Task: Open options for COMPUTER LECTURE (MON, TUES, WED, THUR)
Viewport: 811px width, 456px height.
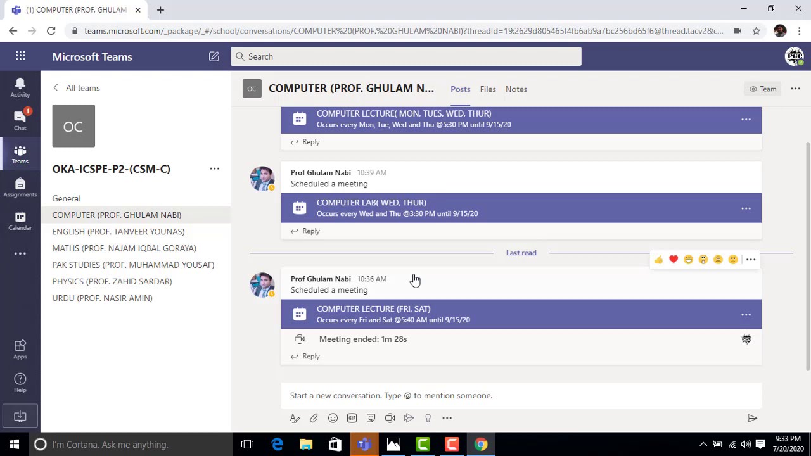Action: coord(746,119)
